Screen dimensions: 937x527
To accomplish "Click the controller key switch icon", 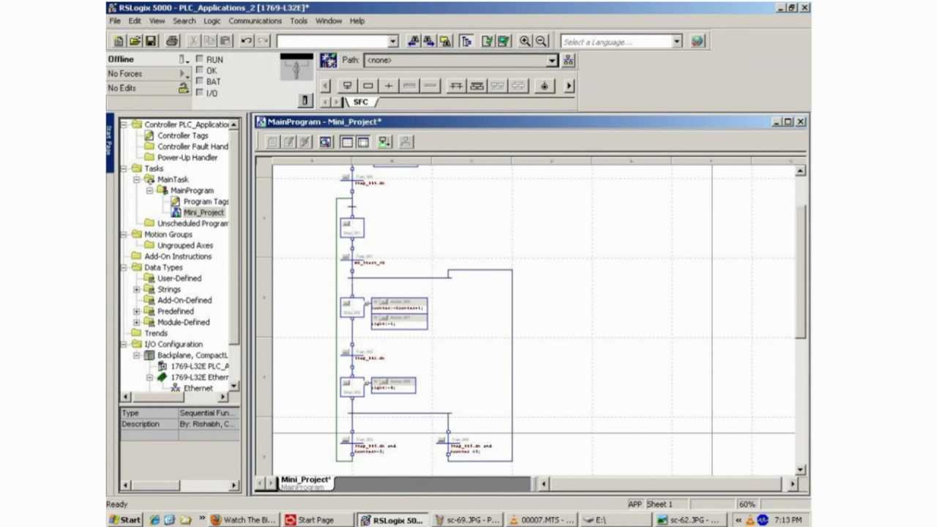I will pyautogui.click(x=296, y=67).
